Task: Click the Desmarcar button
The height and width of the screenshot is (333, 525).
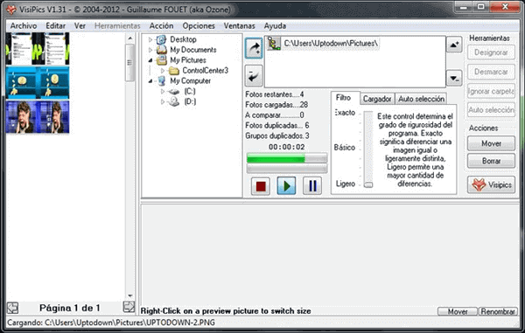Action: [x=491, y=72]
